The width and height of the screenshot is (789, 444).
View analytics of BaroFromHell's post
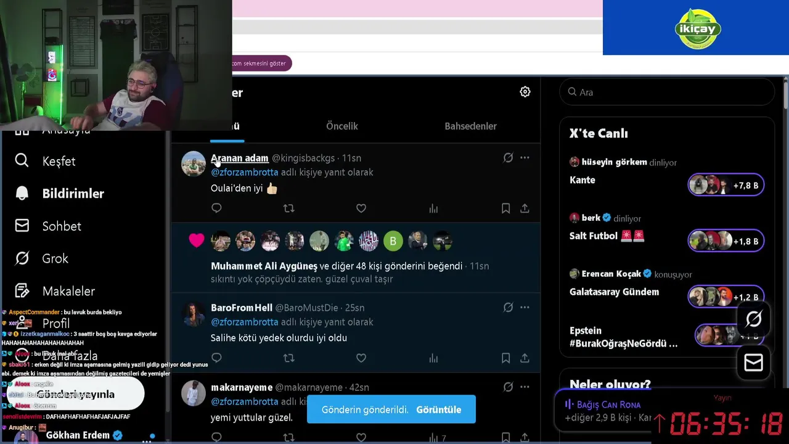point(433,358)
